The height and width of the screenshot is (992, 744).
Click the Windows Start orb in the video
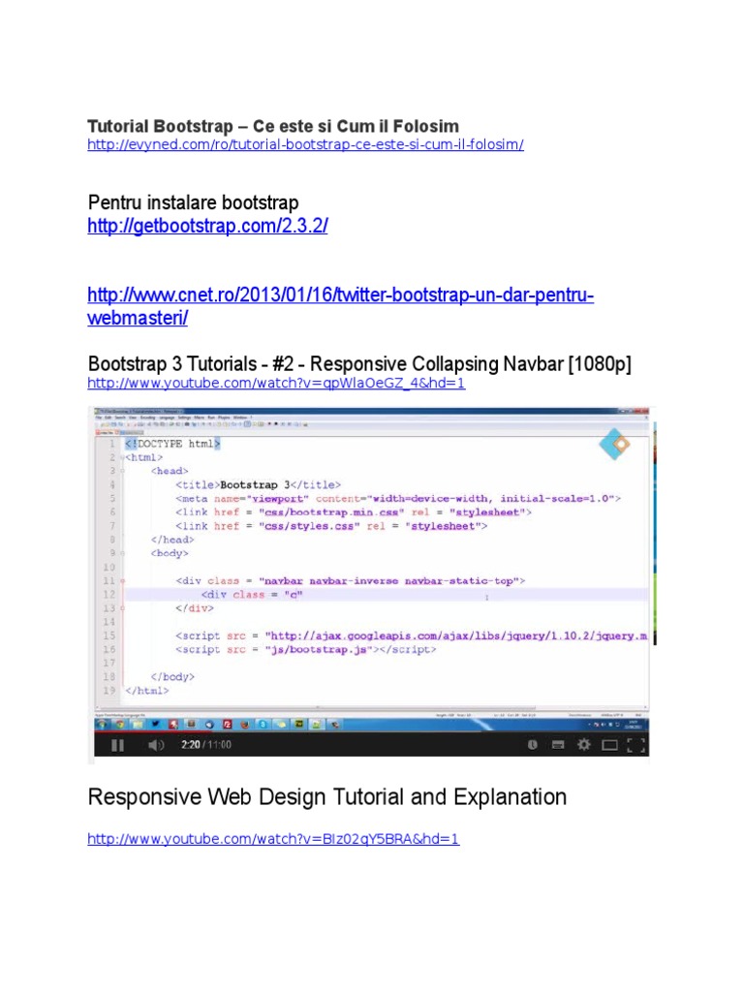(102, 724)
